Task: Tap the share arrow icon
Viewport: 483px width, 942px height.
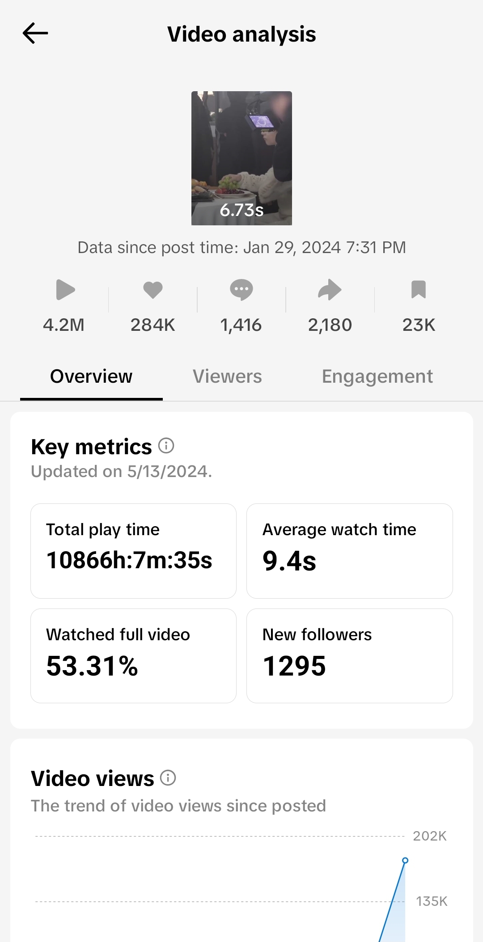Action: point(330,290)
